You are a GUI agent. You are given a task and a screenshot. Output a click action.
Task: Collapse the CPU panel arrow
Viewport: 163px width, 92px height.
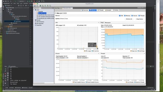click(x=99, y=23)
